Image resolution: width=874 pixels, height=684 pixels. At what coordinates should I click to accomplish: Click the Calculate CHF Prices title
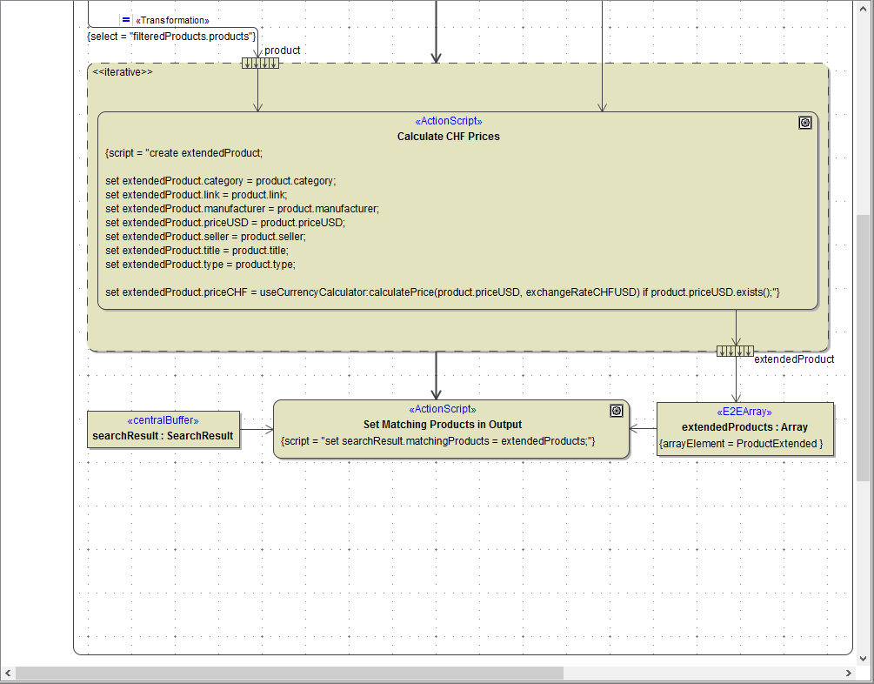[448, 136]
